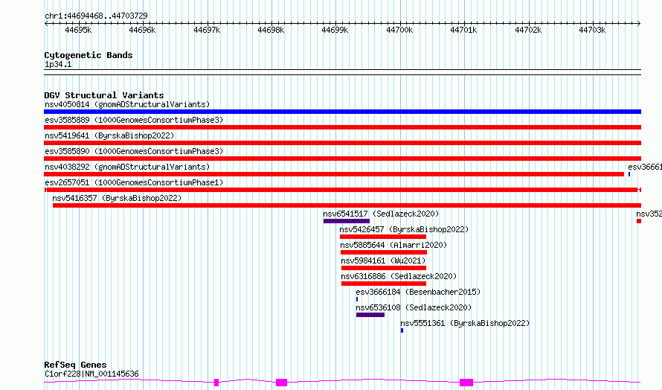
Task: Open the nsv4038292 gnomAD variant label
Action: tap(127, 167)
